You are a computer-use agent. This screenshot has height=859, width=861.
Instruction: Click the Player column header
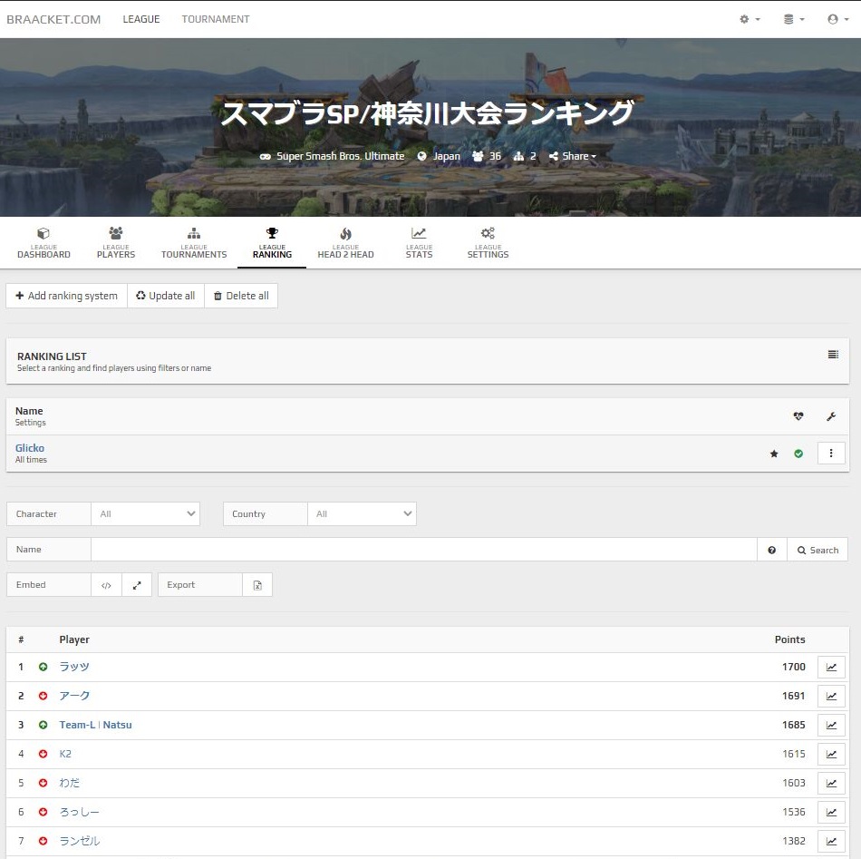pos(74,639)
